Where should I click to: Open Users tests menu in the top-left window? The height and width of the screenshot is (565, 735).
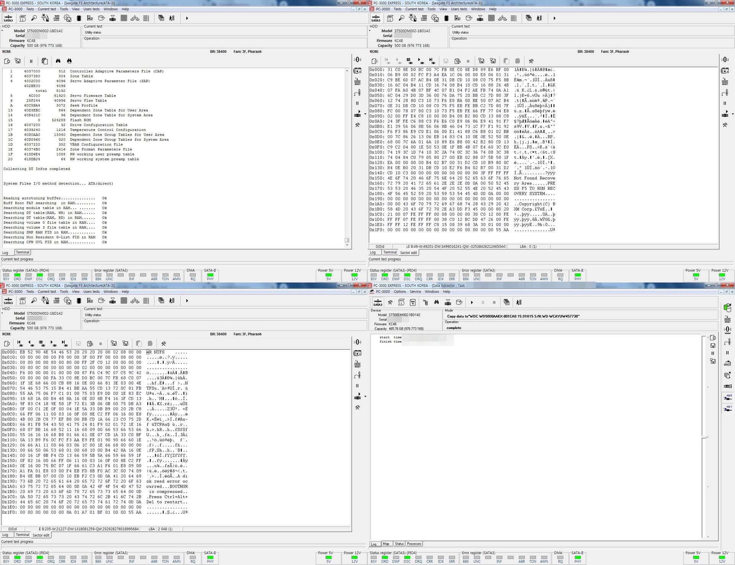[x=91, y=9]
